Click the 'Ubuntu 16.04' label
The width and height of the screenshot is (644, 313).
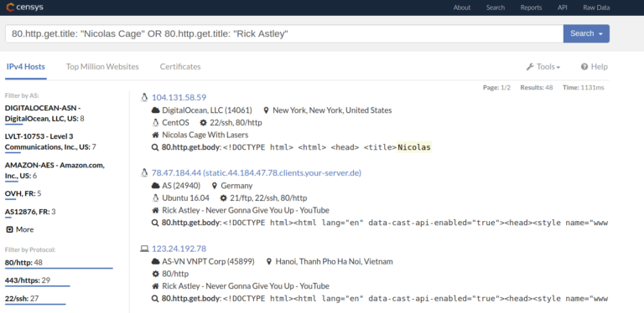tap(185, 198)
